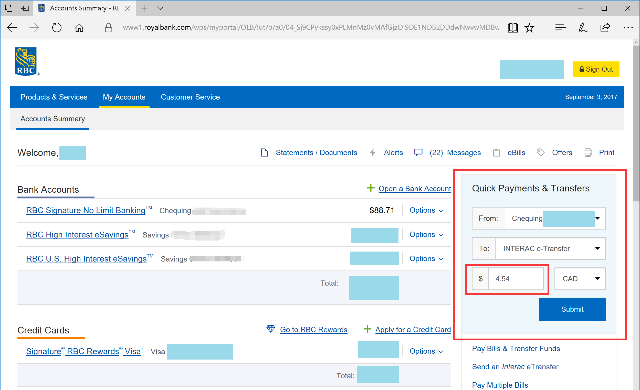Open the From account dropdown
640x390 pixels.
coord(554,218)
